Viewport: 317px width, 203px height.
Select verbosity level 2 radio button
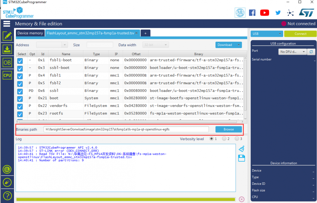tap(224, 139)
